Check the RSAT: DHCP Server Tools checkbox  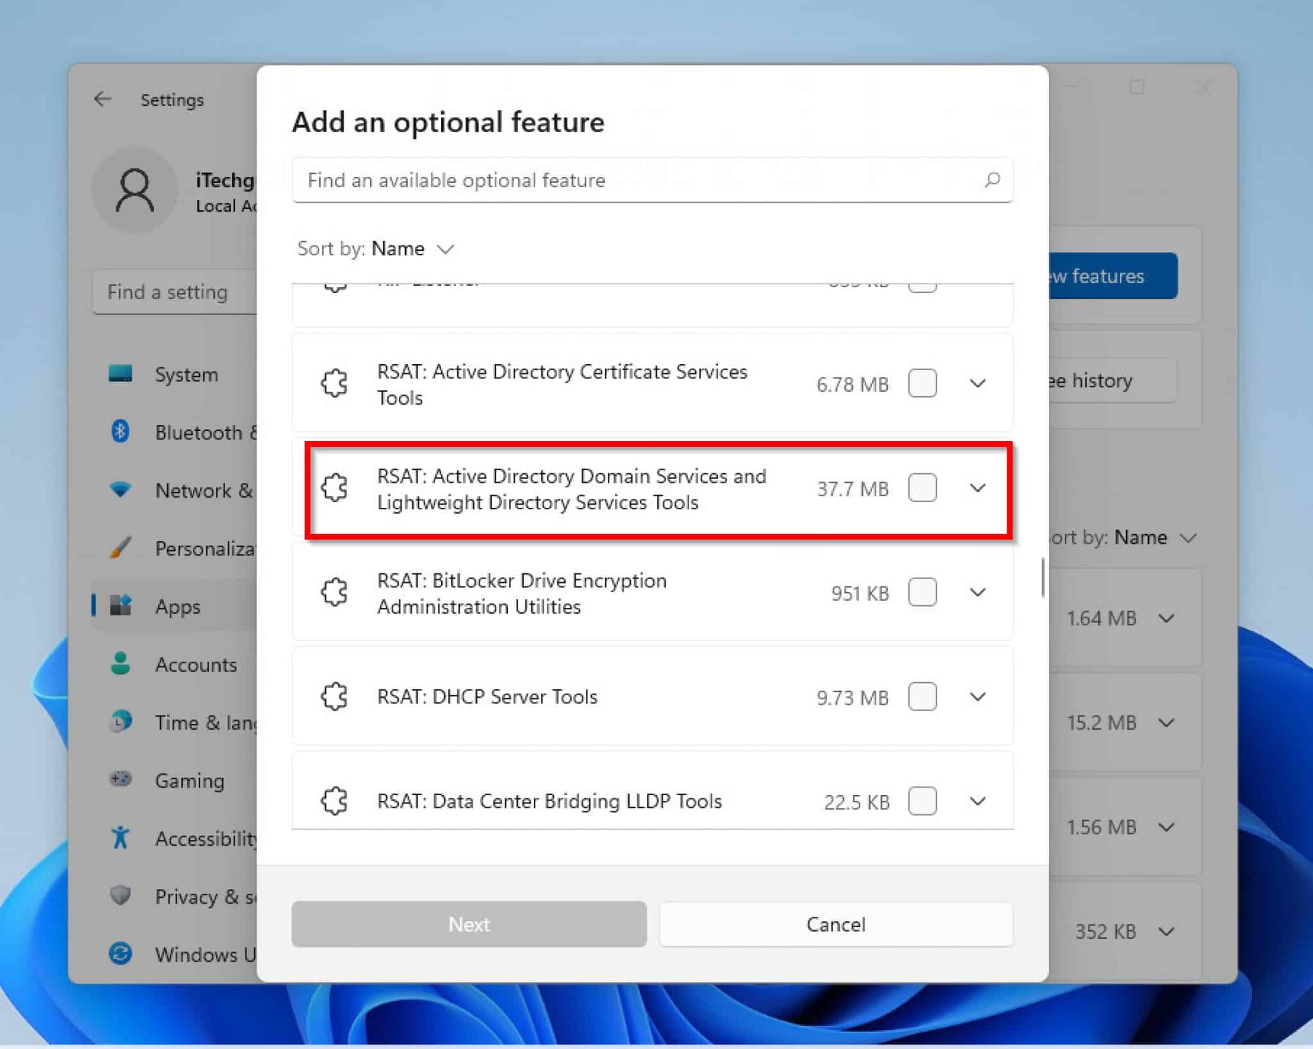click(x=923, y=696)
